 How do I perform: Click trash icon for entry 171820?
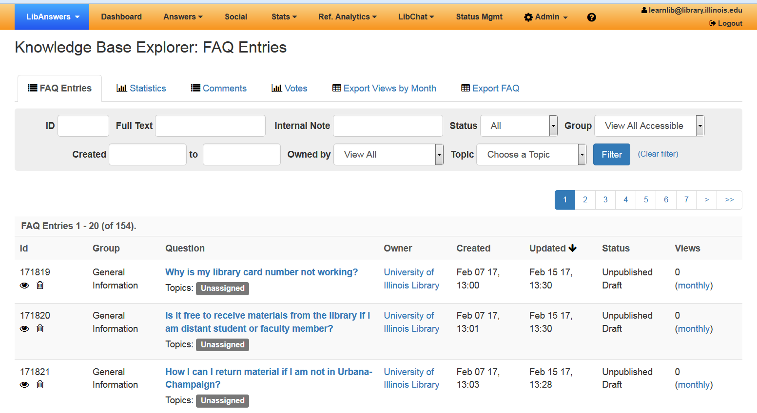click(x=40, y=328)
